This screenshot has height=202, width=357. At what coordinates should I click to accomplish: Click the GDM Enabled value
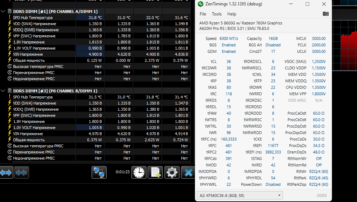(x=228, y=51)
